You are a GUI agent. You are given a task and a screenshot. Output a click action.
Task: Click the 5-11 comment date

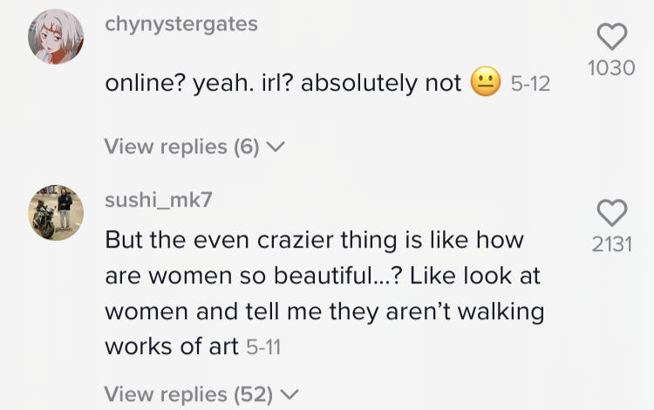coord(263,347)
